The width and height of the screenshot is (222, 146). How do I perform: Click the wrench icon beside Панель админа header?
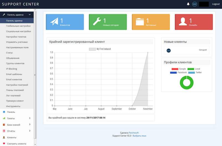(x=4, y=15)
